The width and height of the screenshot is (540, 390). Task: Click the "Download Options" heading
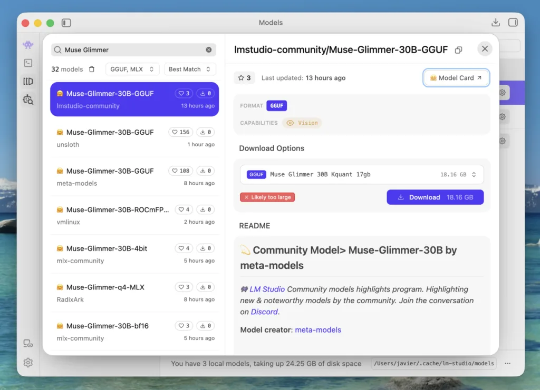pos(272,148)
